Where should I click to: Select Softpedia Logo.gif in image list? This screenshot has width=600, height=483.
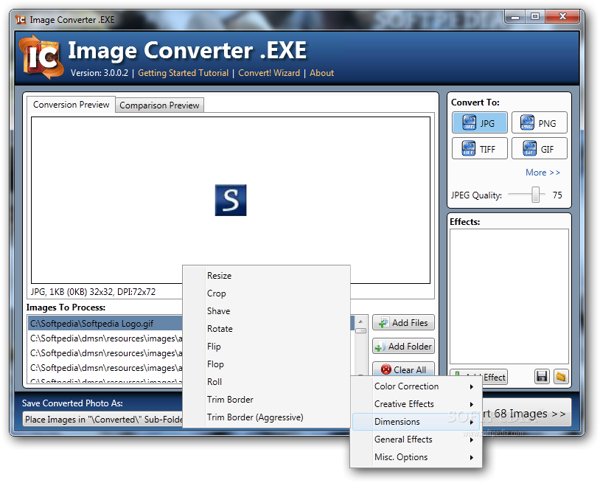(x=105, y=324)
